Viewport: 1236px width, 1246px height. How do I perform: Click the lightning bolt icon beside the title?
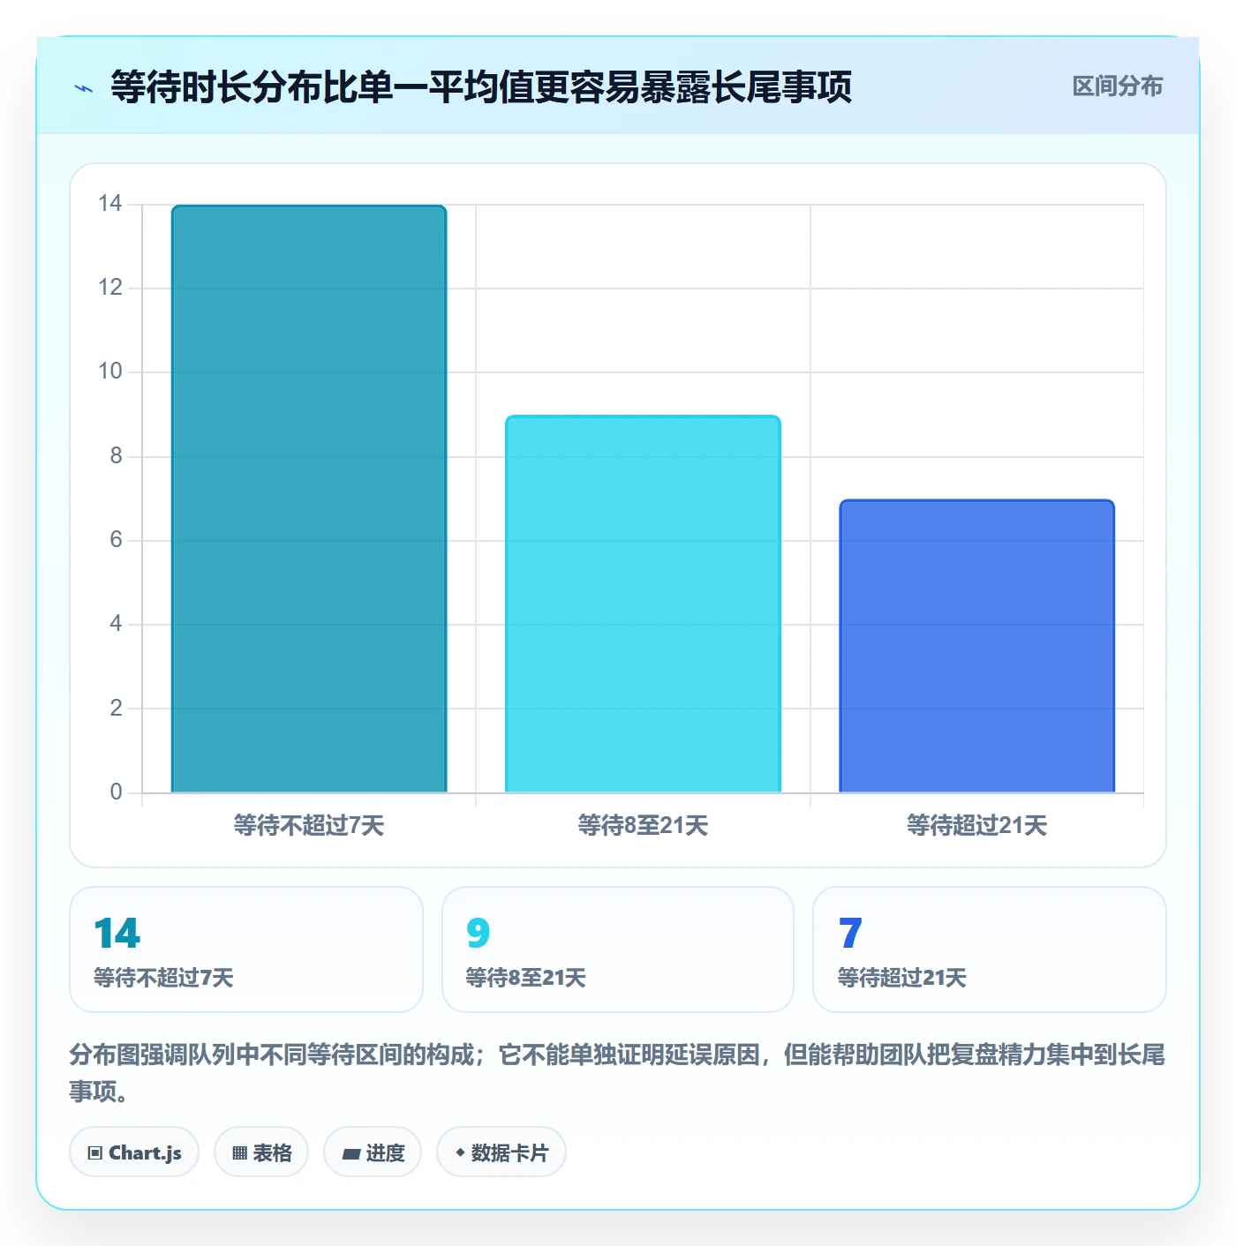(x=84, y=88)
